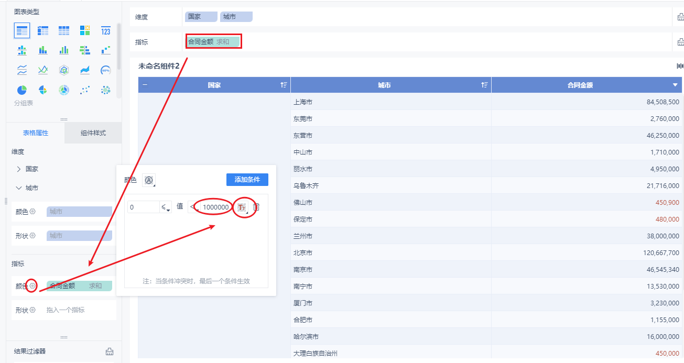Select the multi-series column chart icon
Image resolution: width=684 pixels, height=363 pixels.
pyautogui.click(x=64, y=50)
